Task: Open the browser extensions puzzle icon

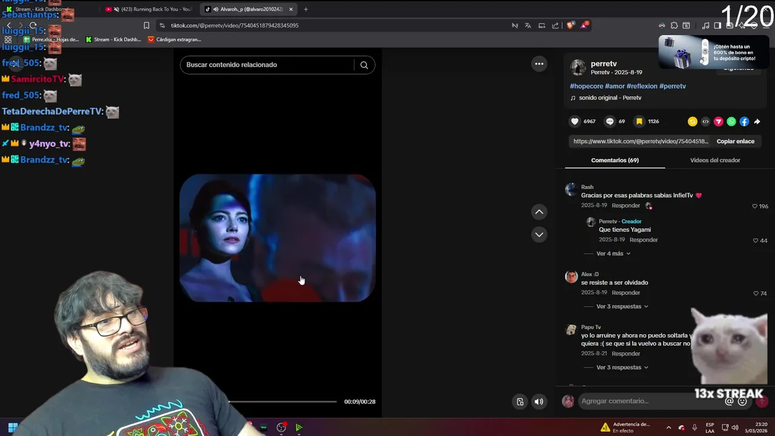Action: [x=674, y=25]
